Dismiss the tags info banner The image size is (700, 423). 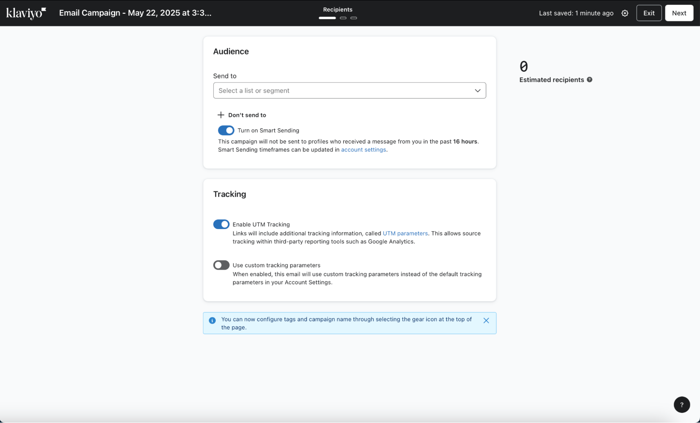coord(486,320)
